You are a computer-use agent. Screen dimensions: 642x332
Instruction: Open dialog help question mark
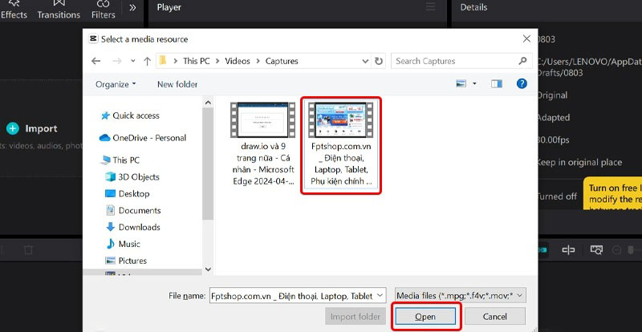tap(522, 83)
